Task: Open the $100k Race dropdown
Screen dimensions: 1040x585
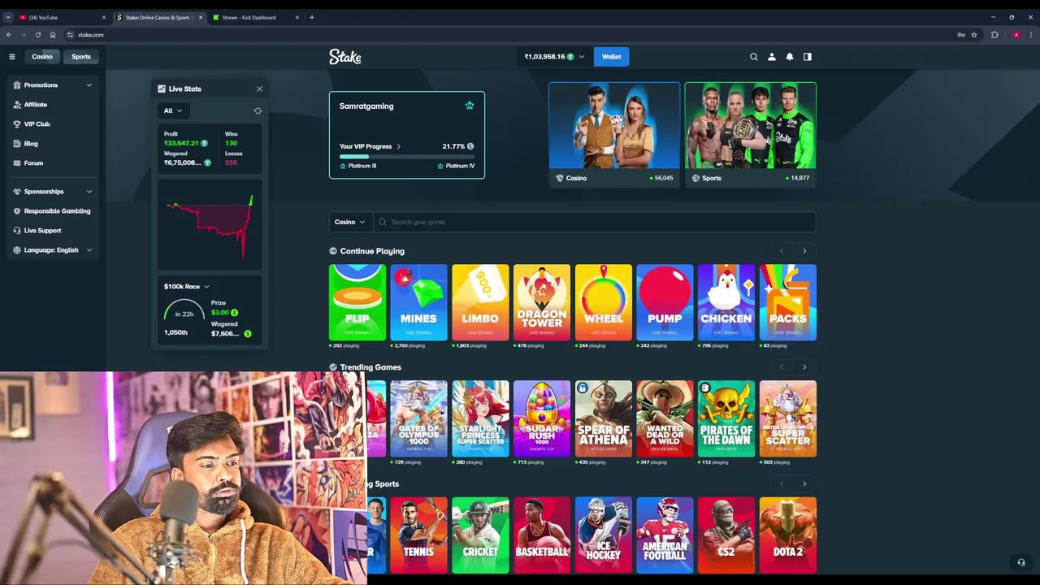Action: click(x=187, y=287)
